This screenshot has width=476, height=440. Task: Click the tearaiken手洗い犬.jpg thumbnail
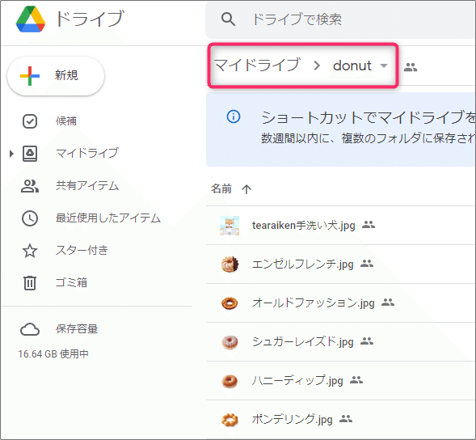point(230,226)
